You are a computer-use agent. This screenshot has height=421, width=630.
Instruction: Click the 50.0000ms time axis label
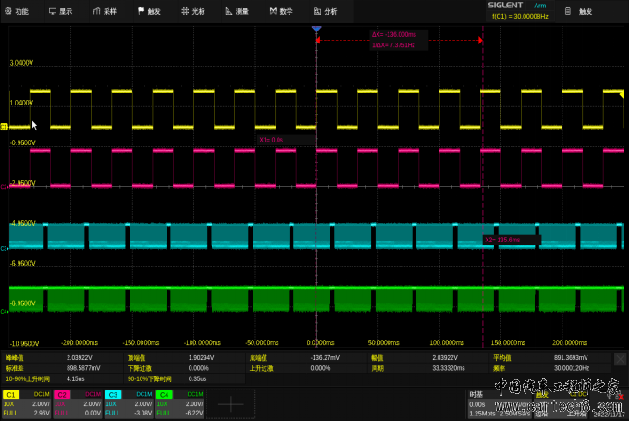[x=384, y=342]
